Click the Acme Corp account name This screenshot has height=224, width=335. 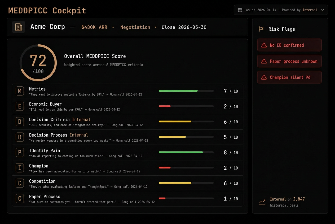coord(48,27)
